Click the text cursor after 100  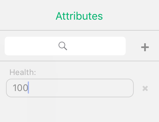click(x=28, y=88)
